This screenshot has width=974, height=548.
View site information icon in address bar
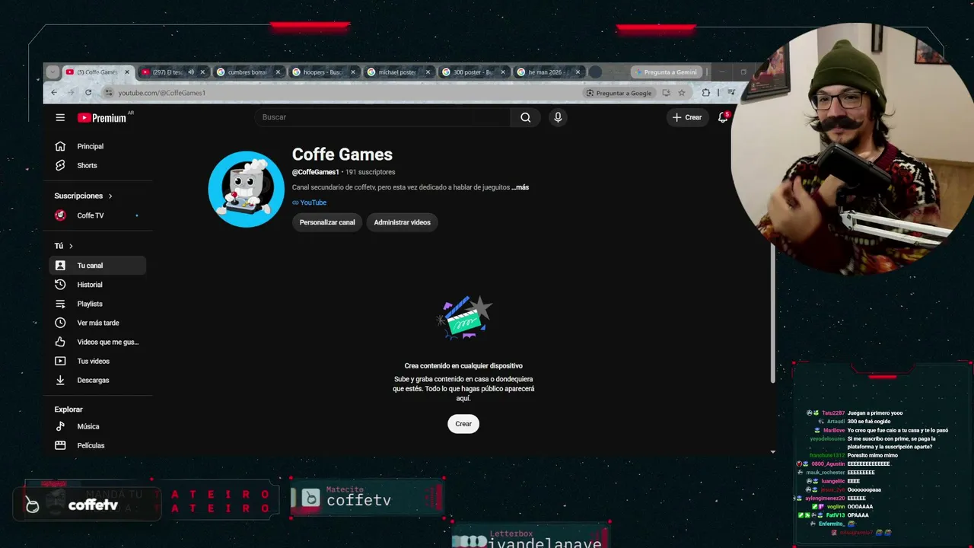[109, 93]
